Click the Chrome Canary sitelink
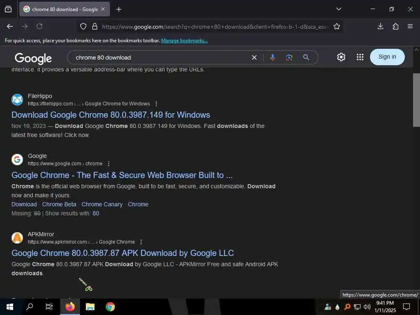This screenshot has height=315, width=420. pyautogui.click(x=102, y=204)
